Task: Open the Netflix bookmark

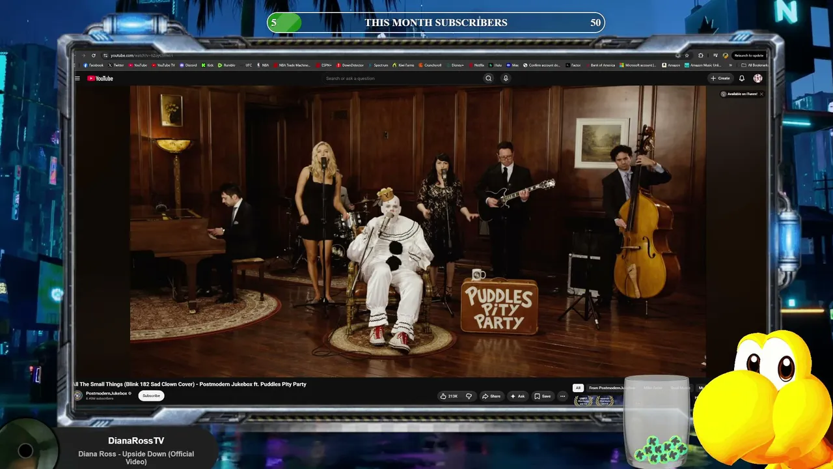Action: [x=477, y=65]
